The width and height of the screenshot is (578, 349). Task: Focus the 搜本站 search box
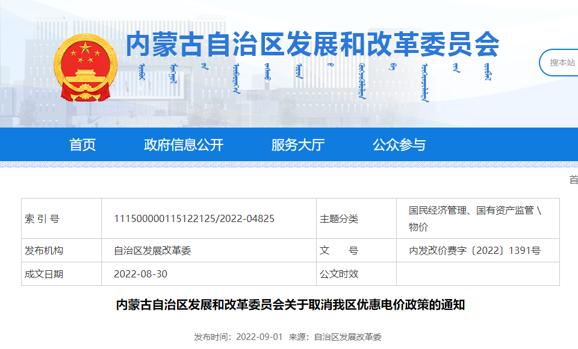[x=561, y=63]
